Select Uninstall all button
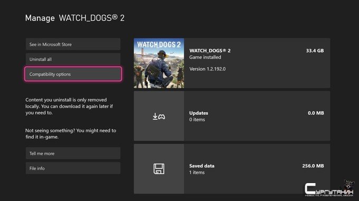The height and width of the screenshot is (201, 359). coord(73,59)
